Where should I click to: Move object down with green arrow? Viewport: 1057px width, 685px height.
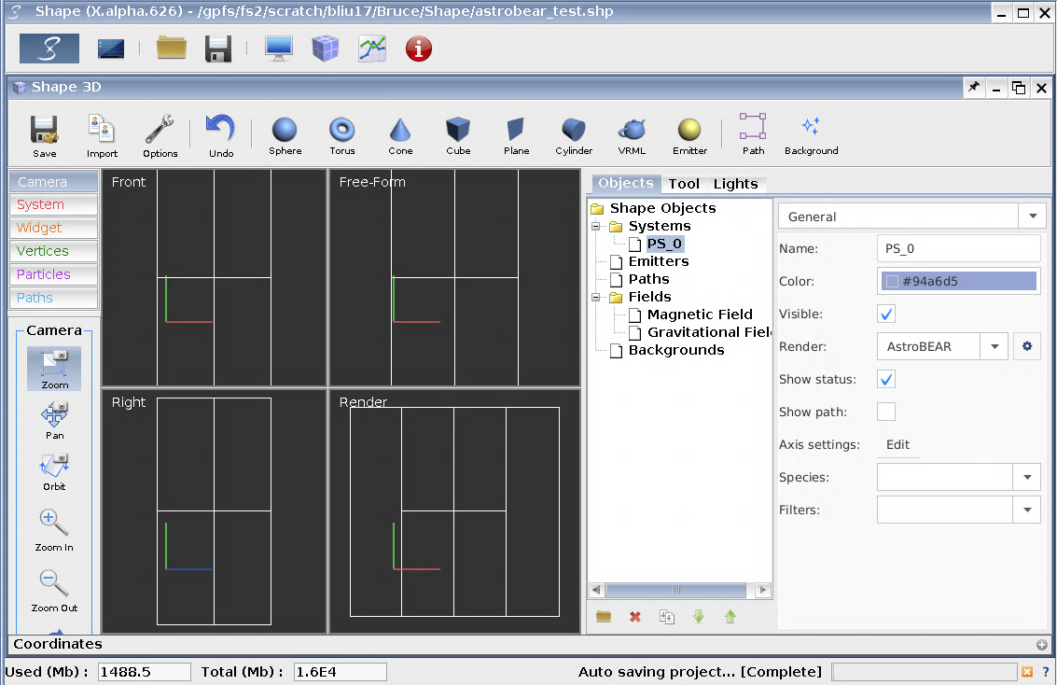click(x=699, y=617)
